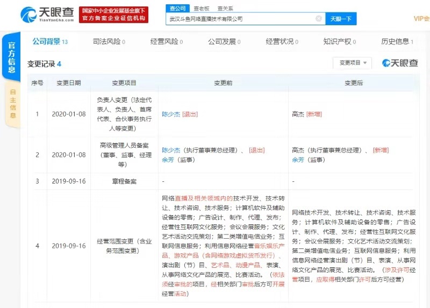Select the 知识产权 dropdown tab
Viewport: 430px width, 308px height.
click(x=340, y=41)
